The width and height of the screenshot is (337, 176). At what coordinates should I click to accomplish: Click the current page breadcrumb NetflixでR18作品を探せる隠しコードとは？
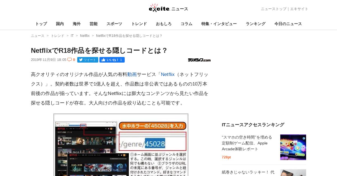click(129, 36)
